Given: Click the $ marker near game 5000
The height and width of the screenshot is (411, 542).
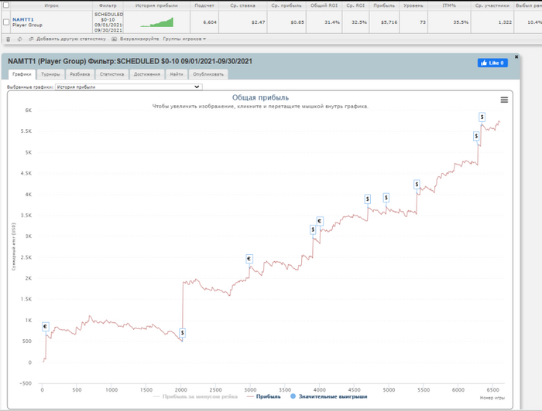Looking at the screenshot, I should point(386,198).
